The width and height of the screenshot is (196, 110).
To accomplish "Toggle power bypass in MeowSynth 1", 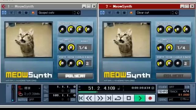I will 4,13.
